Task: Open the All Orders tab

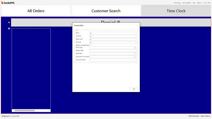Action: click(36, 11)
